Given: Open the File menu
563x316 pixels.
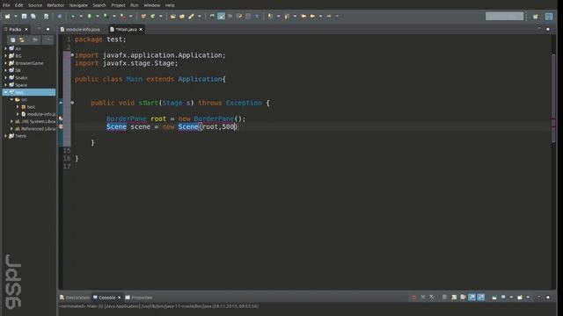Looking at the screenshot, I should pyautogui.click(x=6, y=5).
